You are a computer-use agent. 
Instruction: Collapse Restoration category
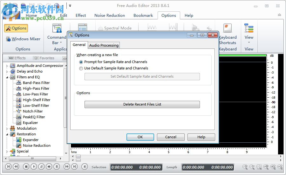point(7,134)
